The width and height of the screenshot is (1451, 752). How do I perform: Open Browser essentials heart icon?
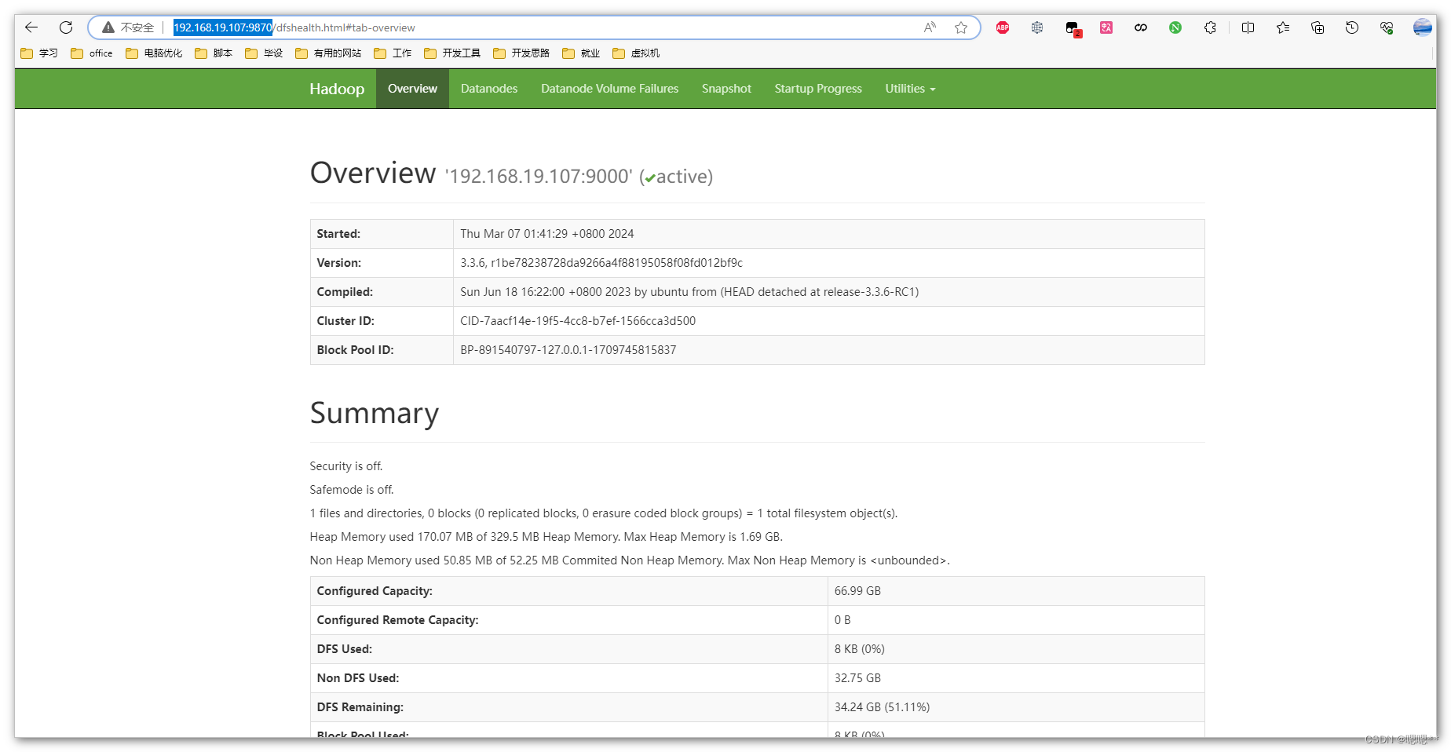point(1387,27)
